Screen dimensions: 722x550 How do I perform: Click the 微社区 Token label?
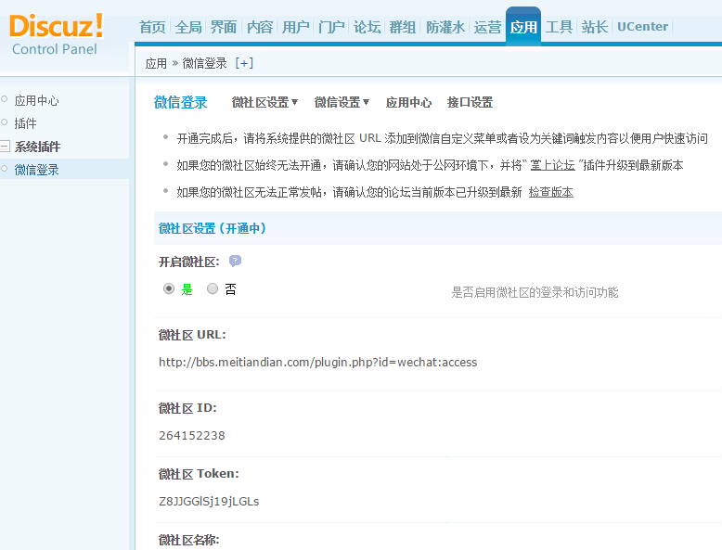coord(199,474)
